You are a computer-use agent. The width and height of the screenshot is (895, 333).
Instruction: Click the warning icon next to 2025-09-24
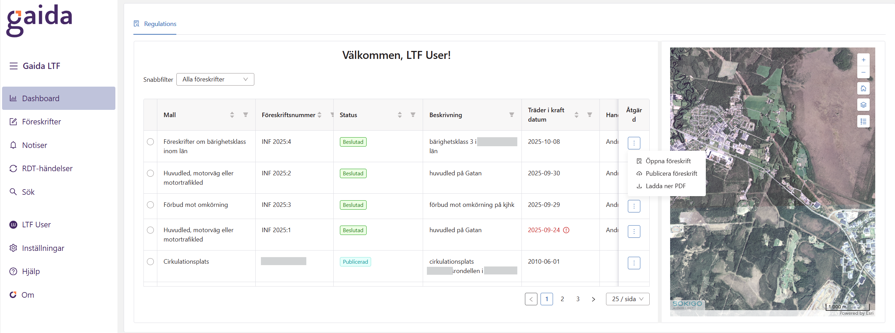click(566, 230)
